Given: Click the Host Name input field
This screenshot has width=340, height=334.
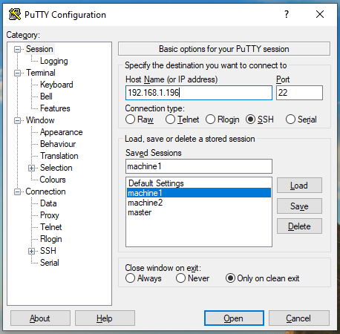Looking at the screenshot, I should coord(199,93).
